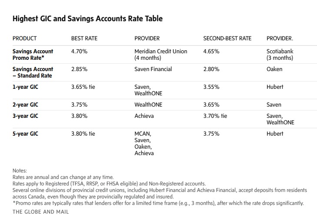Select the 'Savings Account Promo Rate*' row label
Viewport: 317px width, 221px height.
coord(33,54)
